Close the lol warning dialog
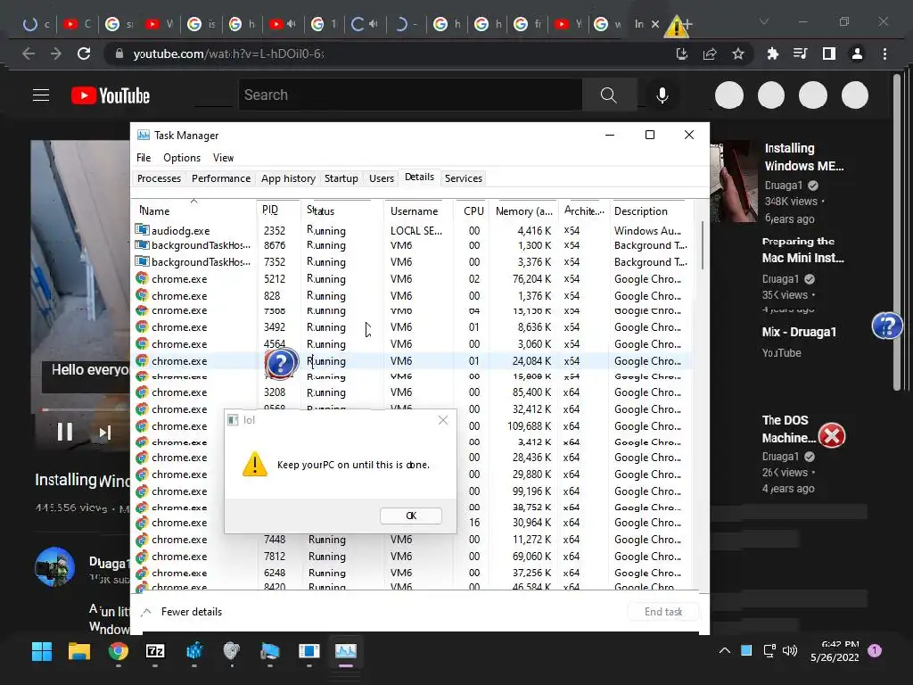 (443, 420)
